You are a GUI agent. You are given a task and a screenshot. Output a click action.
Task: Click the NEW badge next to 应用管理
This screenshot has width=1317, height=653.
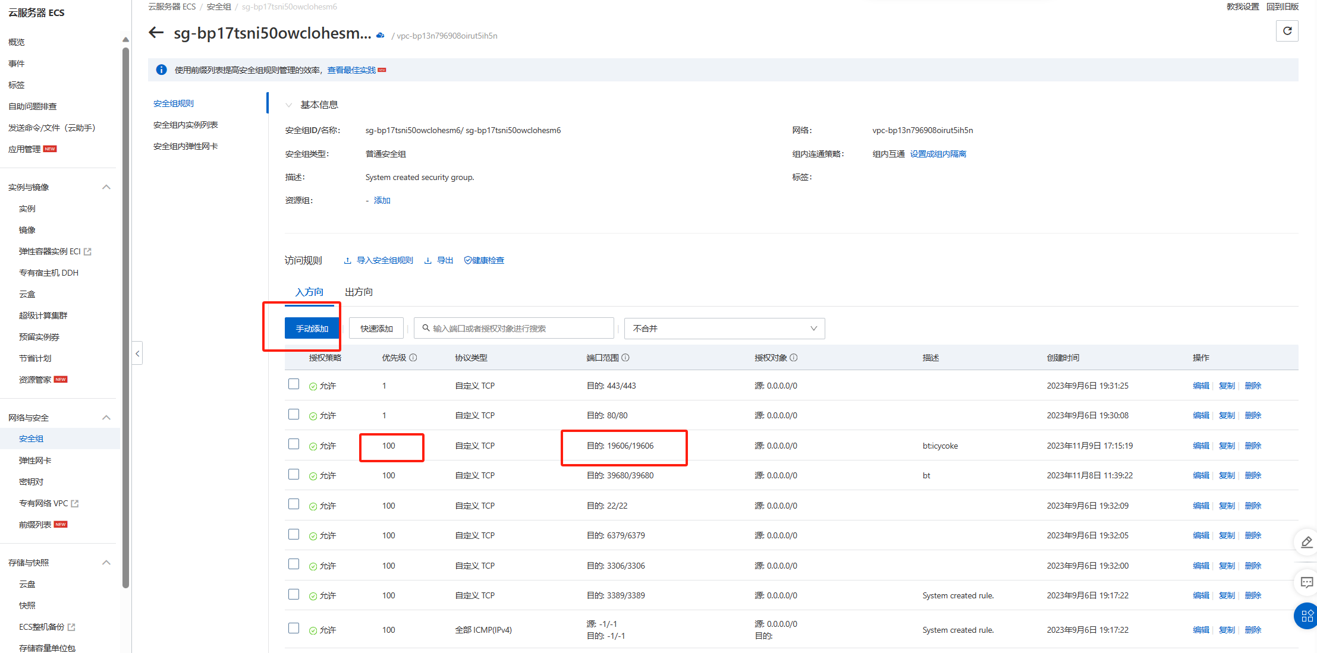click(50, 149)
